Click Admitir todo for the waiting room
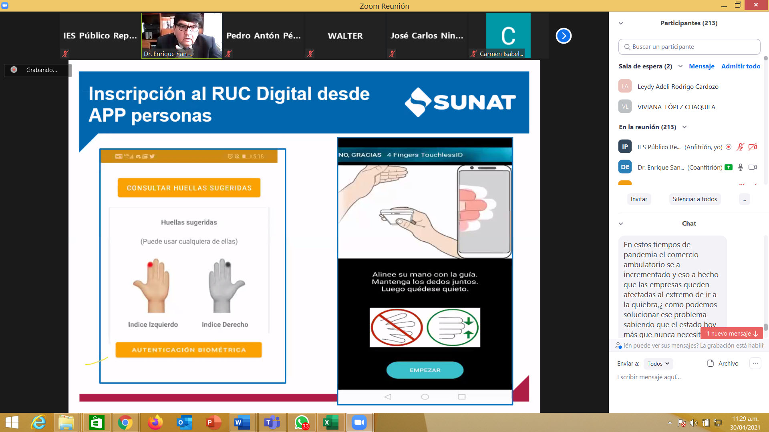 741,66
